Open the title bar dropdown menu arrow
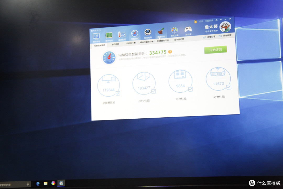 [x=221, y=19]
